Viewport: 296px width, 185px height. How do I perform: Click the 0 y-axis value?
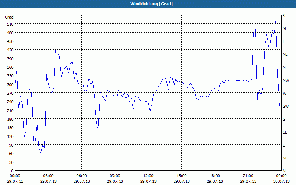[13, 171]
